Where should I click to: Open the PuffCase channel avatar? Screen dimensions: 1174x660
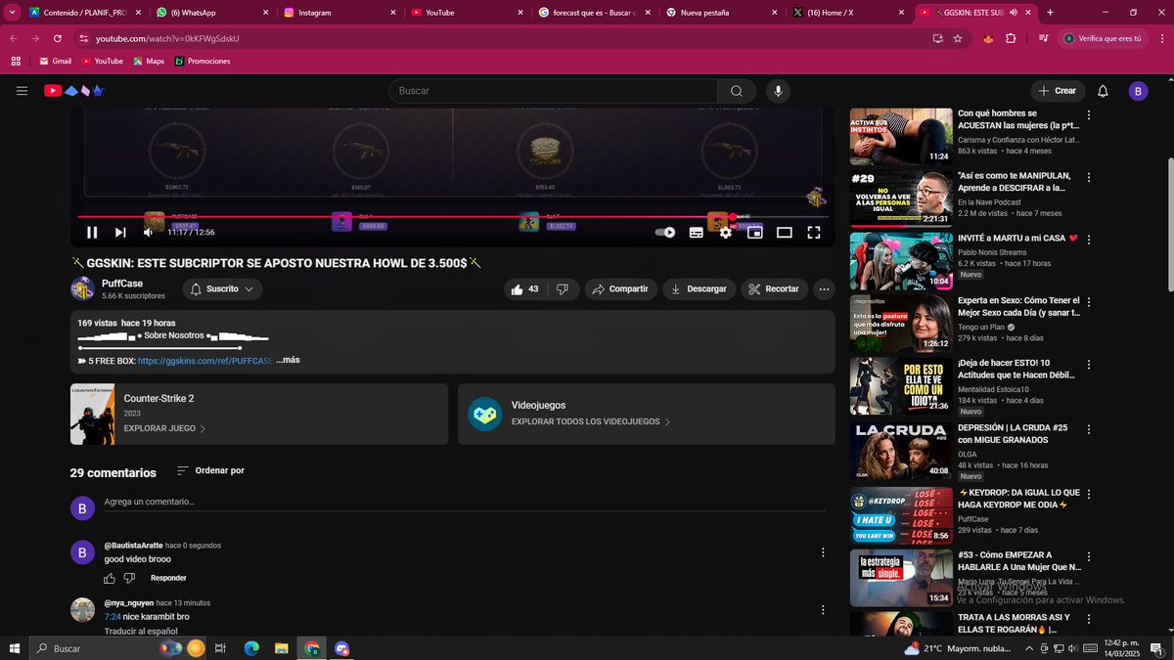[82, 288]
